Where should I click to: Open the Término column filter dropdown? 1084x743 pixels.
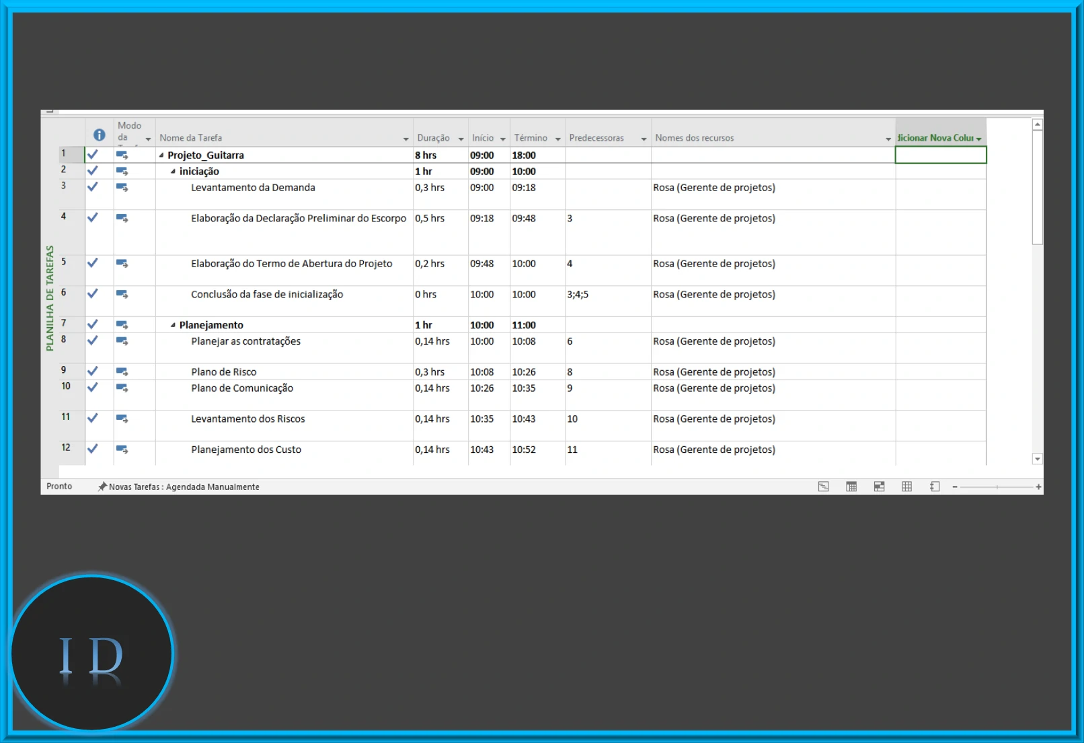558,139
